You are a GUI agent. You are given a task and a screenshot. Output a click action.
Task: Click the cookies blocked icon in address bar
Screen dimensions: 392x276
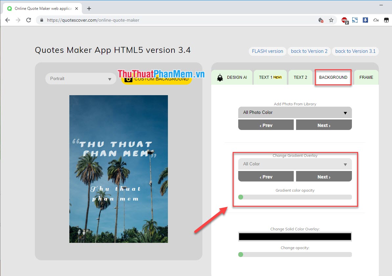321,20
